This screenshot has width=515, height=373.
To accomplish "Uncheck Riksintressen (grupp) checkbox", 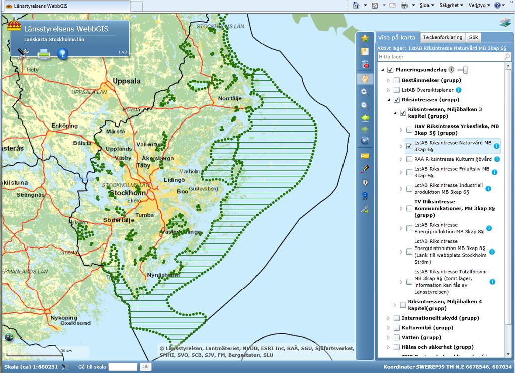I will click(x=397, y=100).
